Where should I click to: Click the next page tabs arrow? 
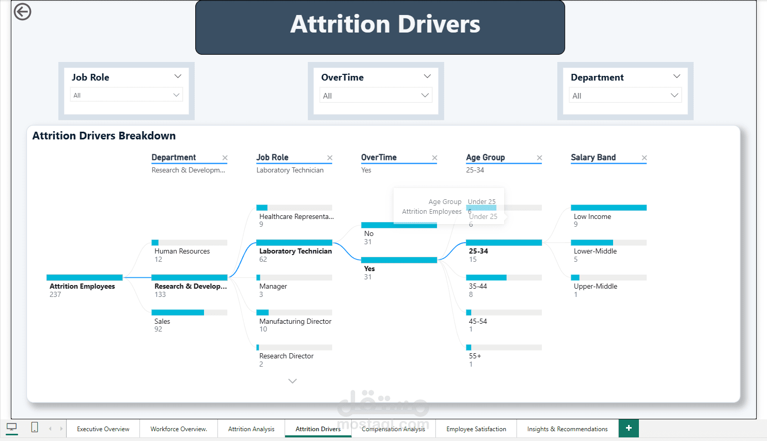pos(61,429)
